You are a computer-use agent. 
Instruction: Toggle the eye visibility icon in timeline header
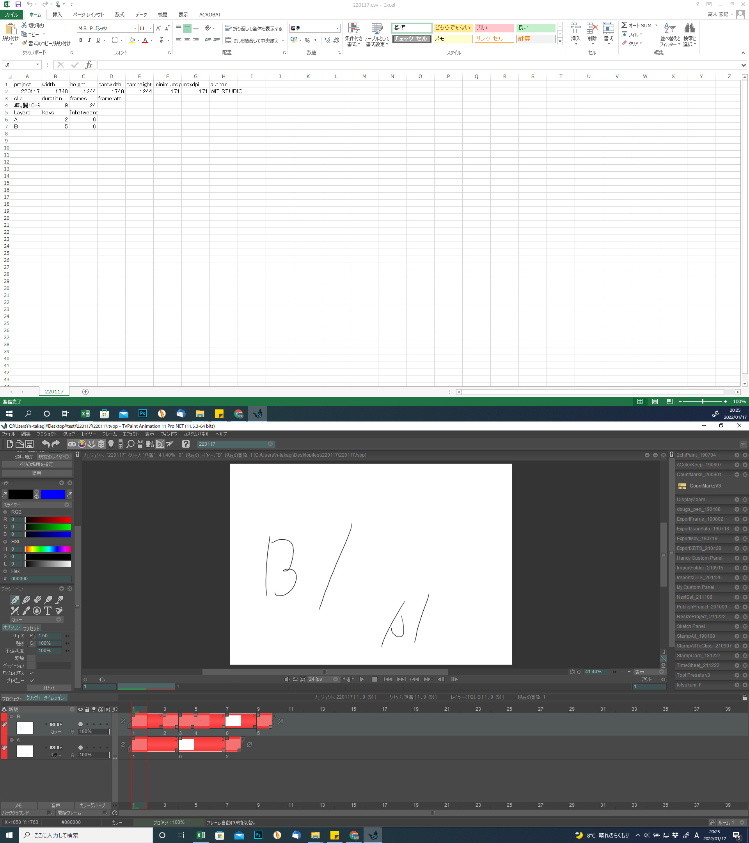point(80,710)
